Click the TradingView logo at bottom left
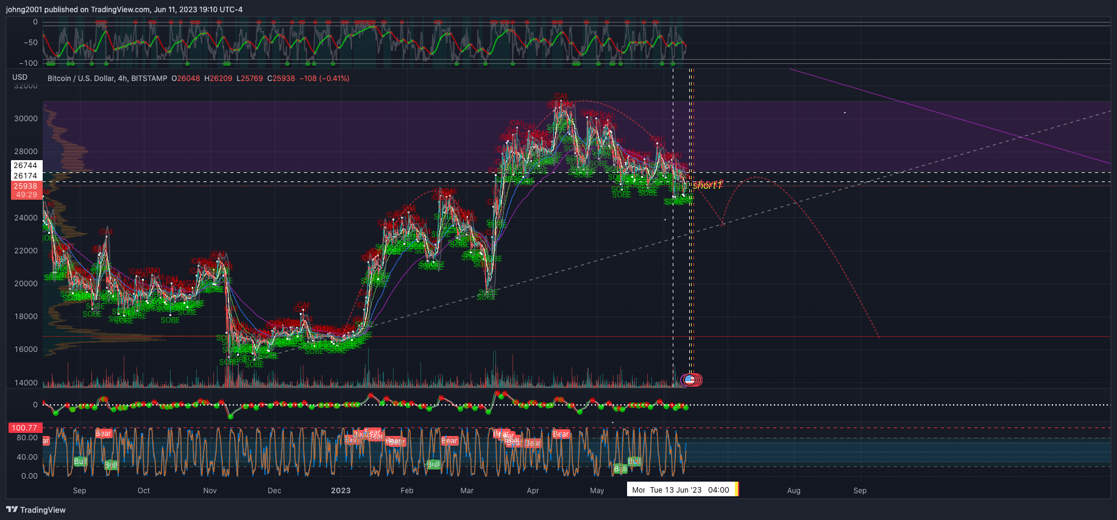Image resolution: width=1117 pixels, height=520 pixels. (x=36, y=510)
